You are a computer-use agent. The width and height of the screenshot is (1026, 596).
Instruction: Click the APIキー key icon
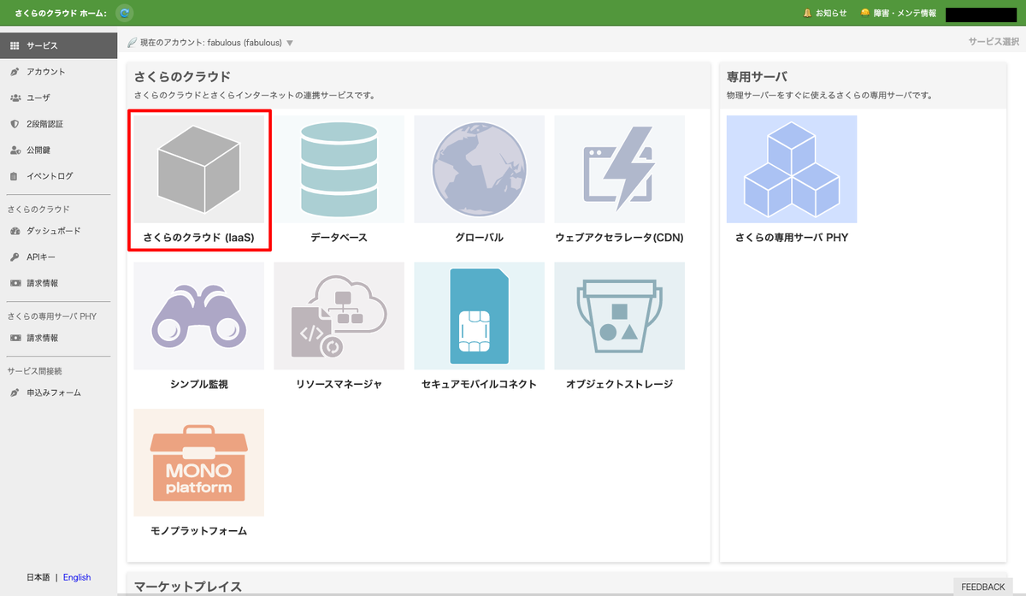pos(15,257)
